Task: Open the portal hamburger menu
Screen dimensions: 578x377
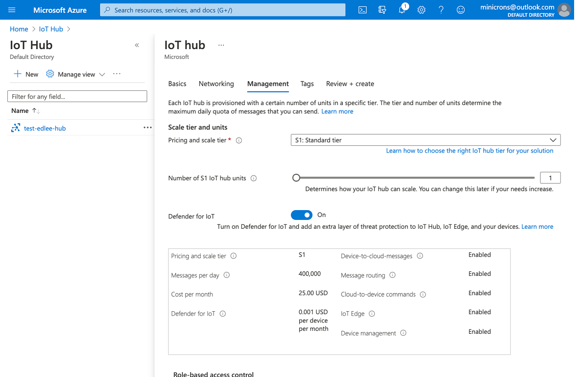Action: point(12,10)
